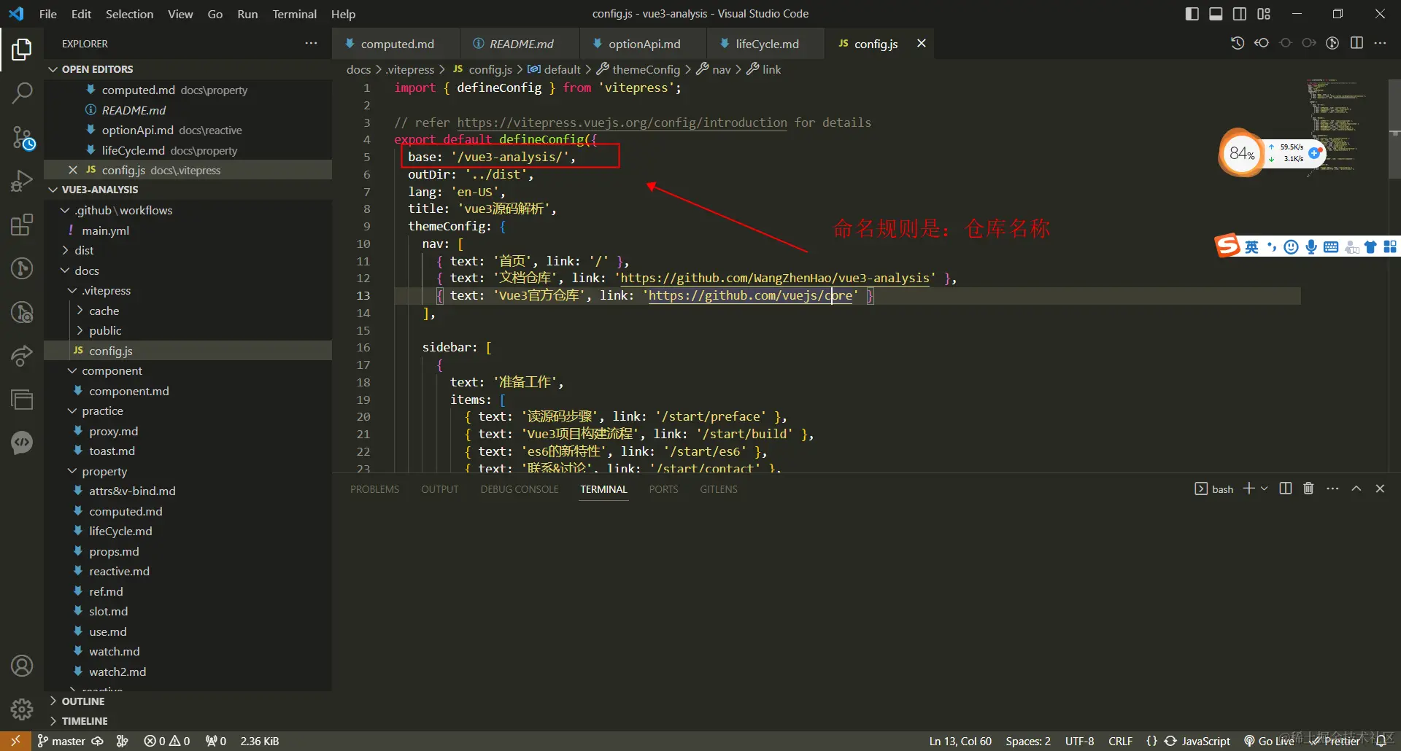
Task: Open Run and Debug view
Action: [x=22, y=181]
